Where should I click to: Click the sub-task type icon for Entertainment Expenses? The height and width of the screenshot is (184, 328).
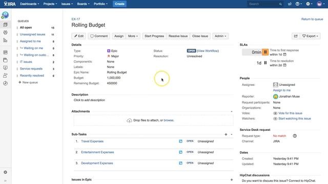(x=180, y=152)
